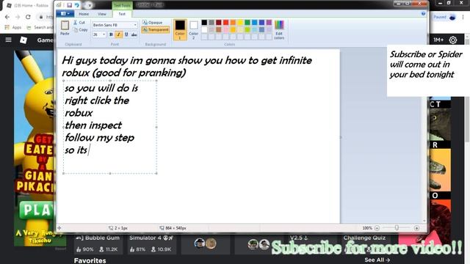Pick the black color swatch
This screenshot has height=264, width=470.
[x=204, y=23]
